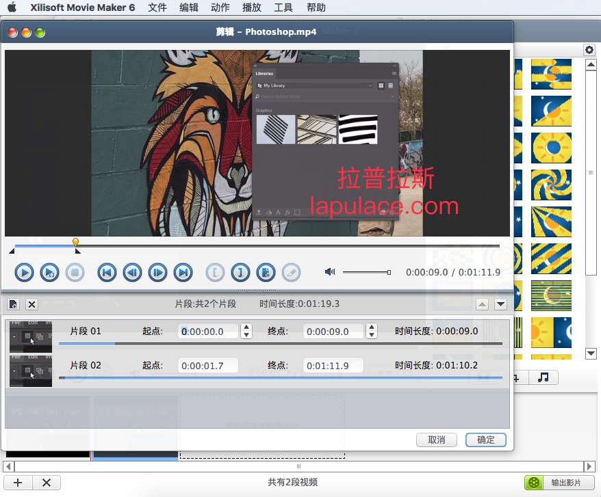Select the 片段 01 thumbnail

(31, 336)
